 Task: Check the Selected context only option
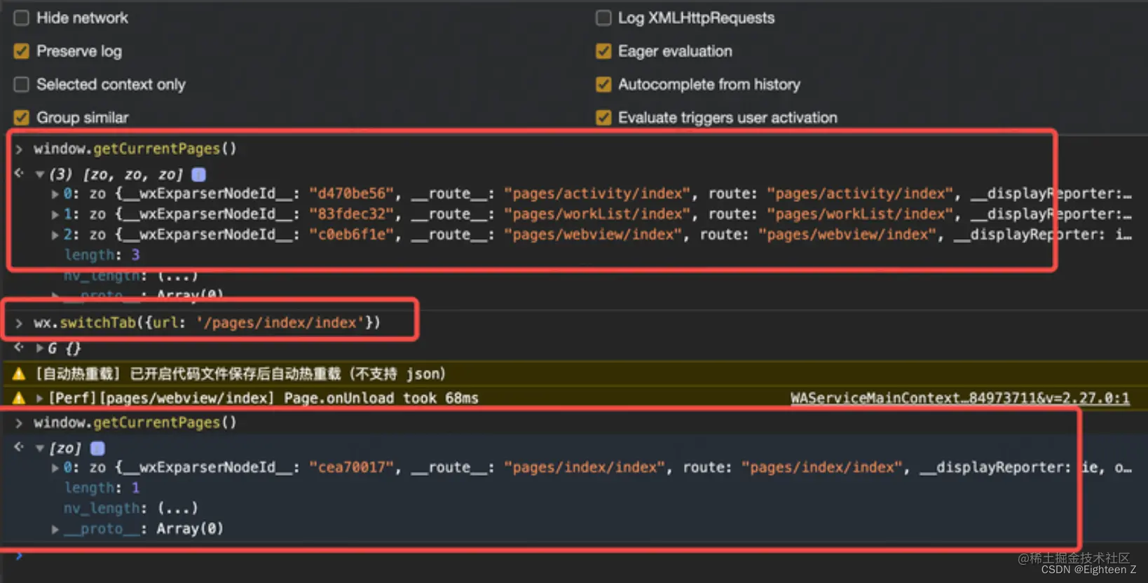(x=22, y=85)
